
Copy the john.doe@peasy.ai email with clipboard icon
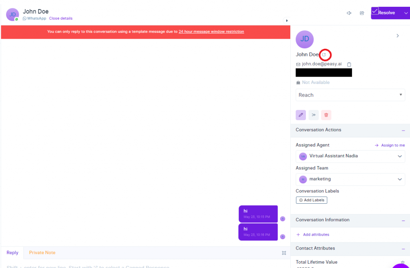tap(349, 64)
